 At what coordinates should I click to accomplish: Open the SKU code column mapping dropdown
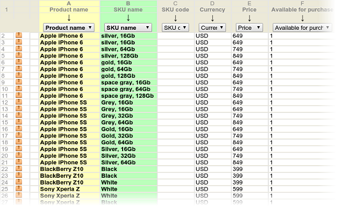point(176,28)
